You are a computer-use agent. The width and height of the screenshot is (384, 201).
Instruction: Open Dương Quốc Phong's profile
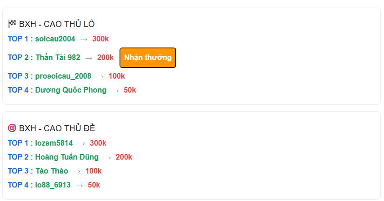click(71, 90)
